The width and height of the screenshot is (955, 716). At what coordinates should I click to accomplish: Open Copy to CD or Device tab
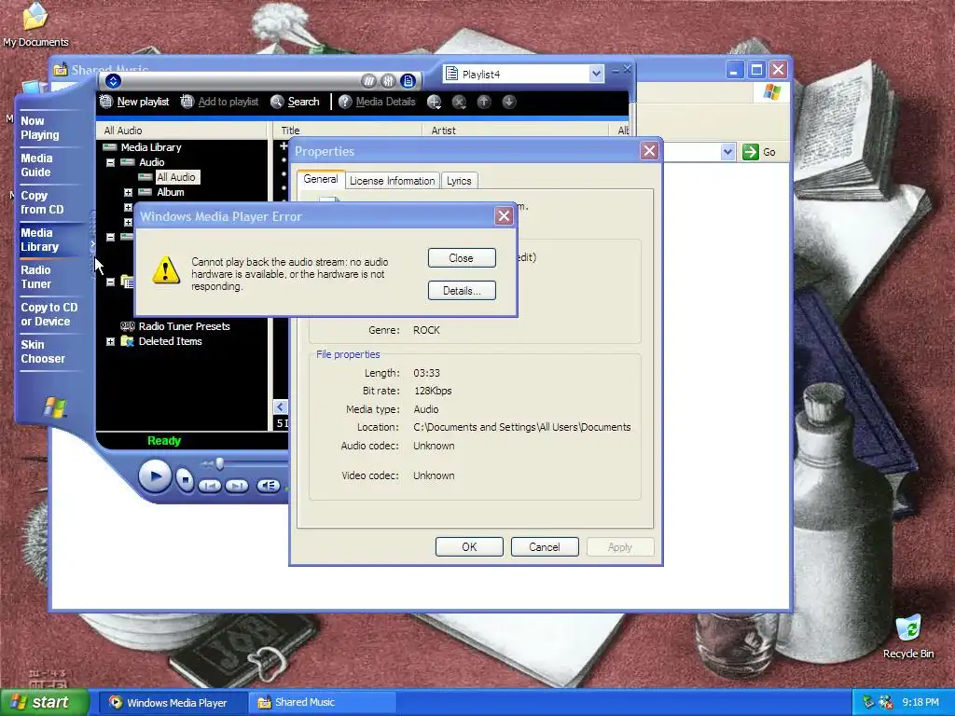[48, 314]
